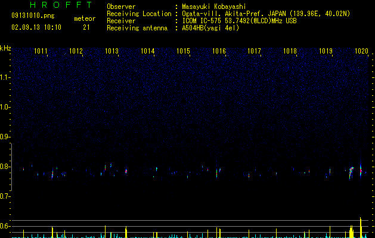Click the HROFFT title text
Viewport: 375px width, 238px height.
tap(61, 5)
